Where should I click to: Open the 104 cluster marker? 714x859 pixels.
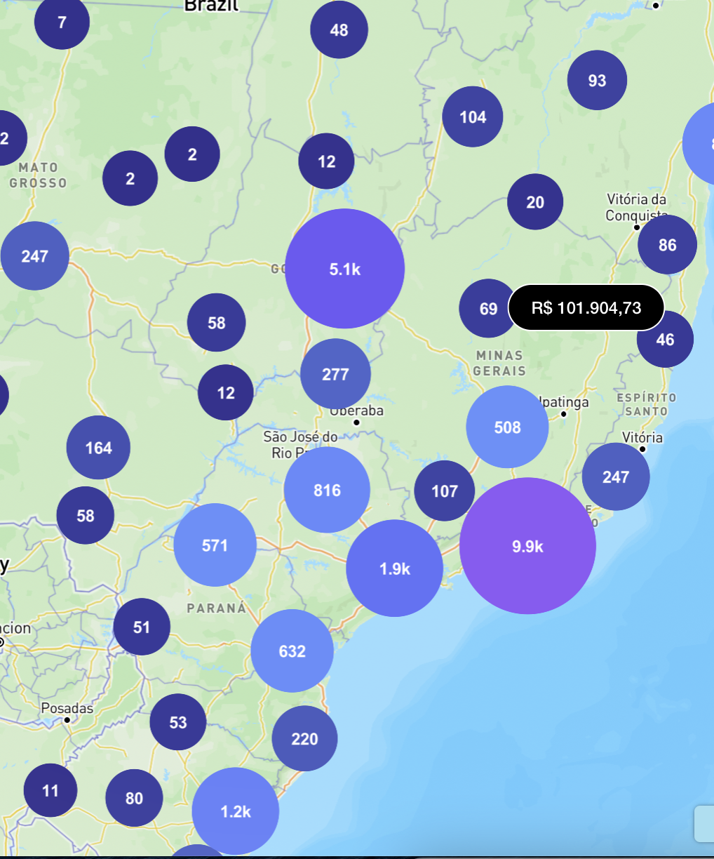[473, 117]
